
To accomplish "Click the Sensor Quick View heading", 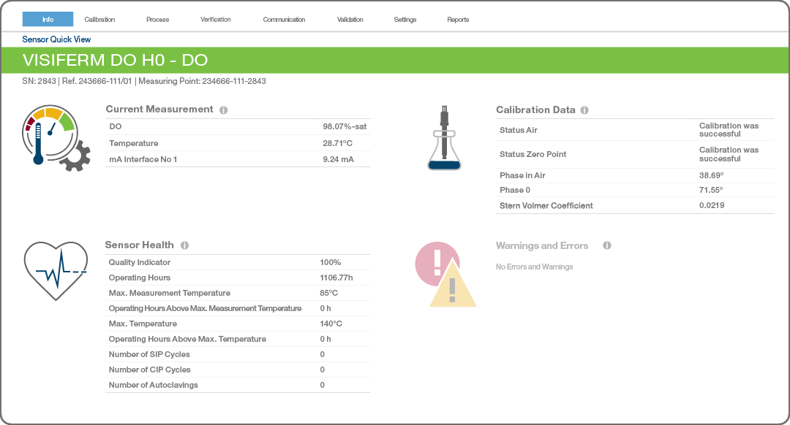I will pos(56,39).
